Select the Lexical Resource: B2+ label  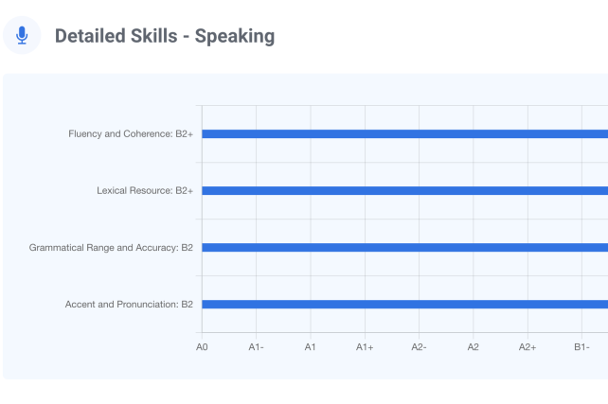(x=145, y=191)
